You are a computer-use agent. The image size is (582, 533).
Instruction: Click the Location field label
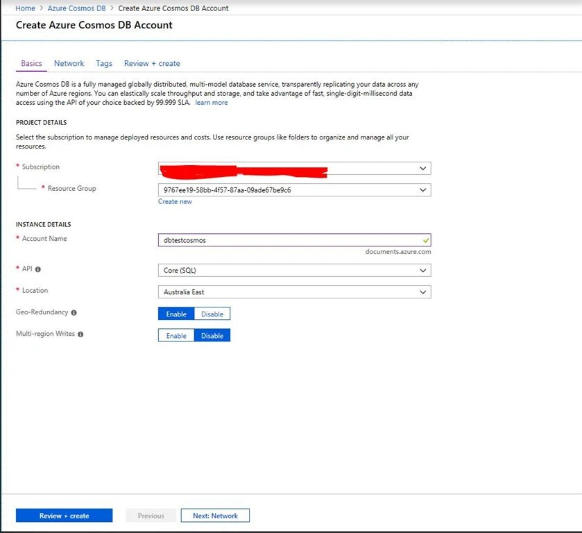click(35, 291)
